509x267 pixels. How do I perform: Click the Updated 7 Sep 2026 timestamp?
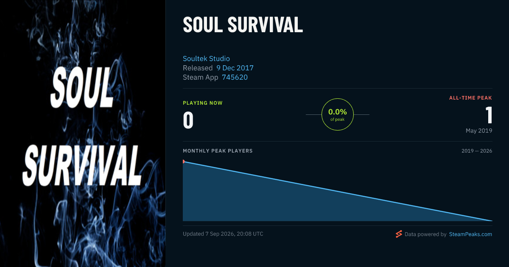(x=223, y=234)
